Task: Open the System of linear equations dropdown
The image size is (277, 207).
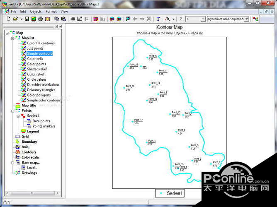Action: [x=246, y=19]
